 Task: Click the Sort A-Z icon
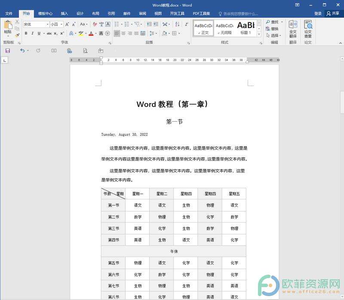point(177,24)
